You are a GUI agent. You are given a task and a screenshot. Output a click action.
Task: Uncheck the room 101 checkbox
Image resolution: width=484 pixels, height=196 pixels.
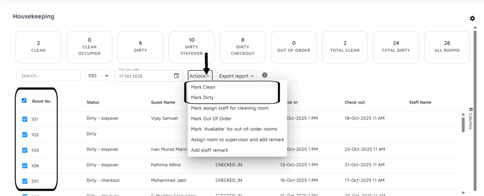tap(25, 119)
